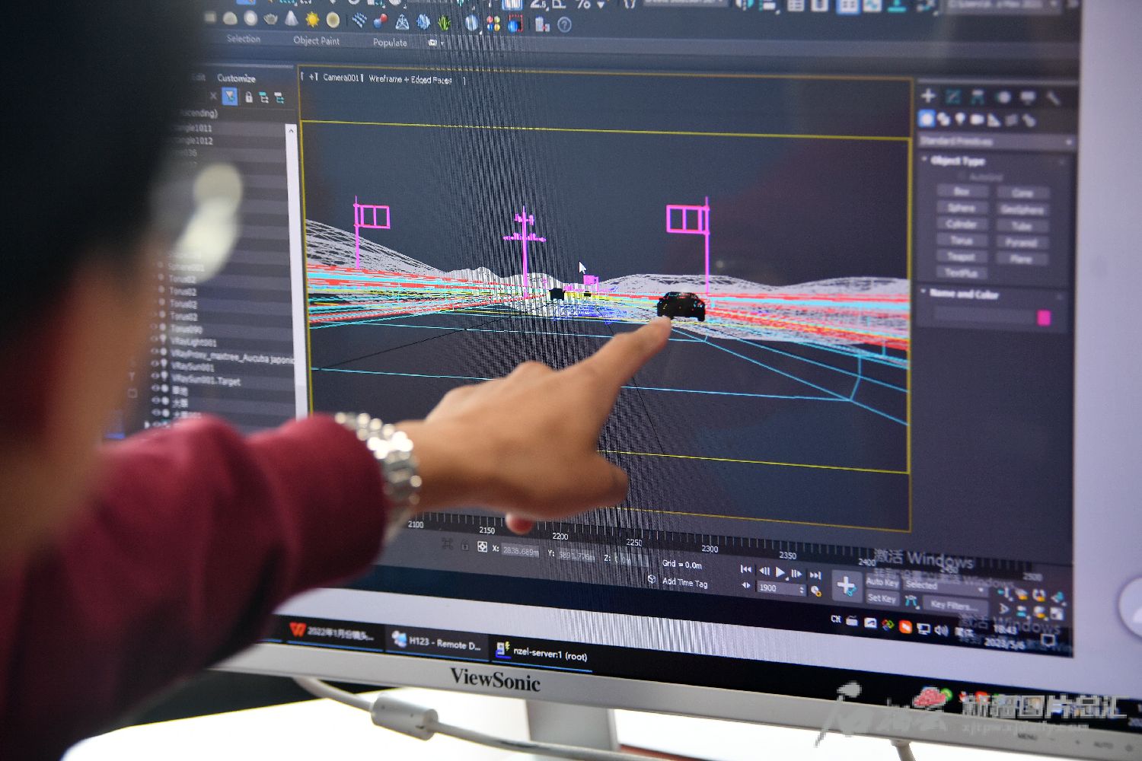Open the Create tab plus icon
This screenshot has height=761, width=1142.
928,95
